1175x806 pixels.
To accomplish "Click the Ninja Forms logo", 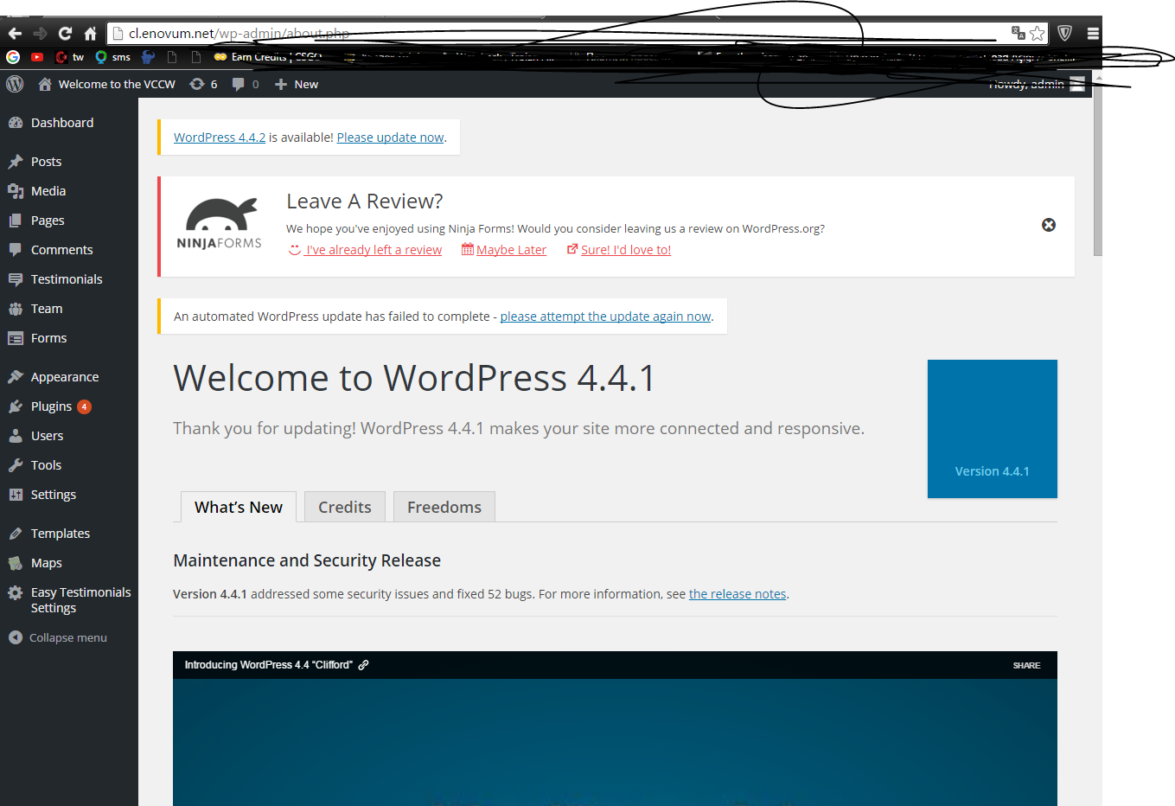I will (x=219, y=224).
